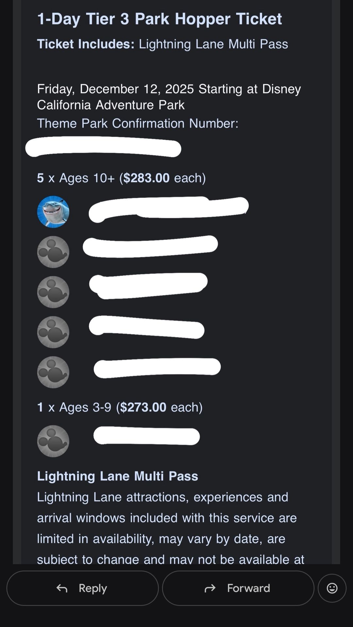The image size is (353, 627).
Task: Tap the Mickey avatar under Ages 3-9
Action: [x=53, y=441]
